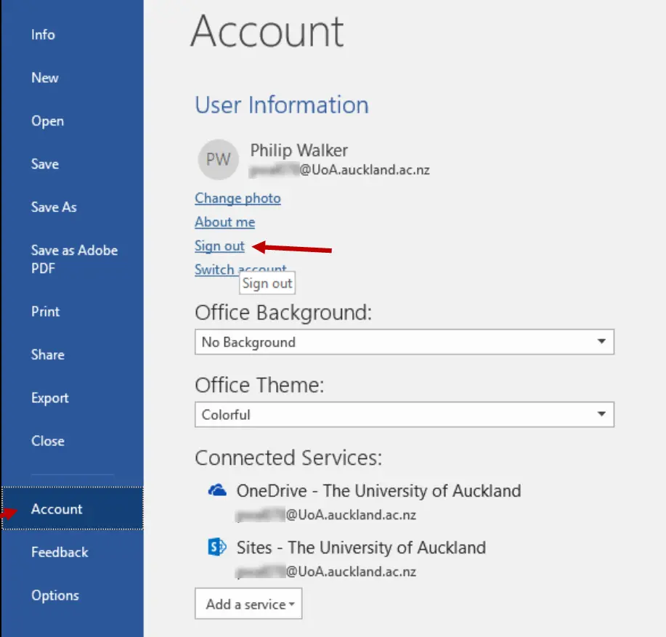Screen dimensions: 666x637
Task: Open the Office Background dropdown
Action: pos(404,342)
